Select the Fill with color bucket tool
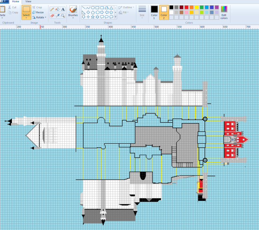 click(x=58, y=9)
